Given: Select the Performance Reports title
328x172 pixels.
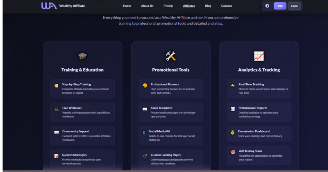Looking at the screenshot, I should [x=253, y=108].
